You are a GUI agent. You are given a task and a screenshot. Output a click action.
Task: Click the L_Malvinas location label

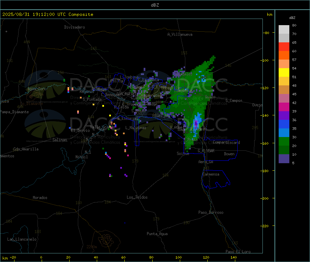(x=136, y=128)
